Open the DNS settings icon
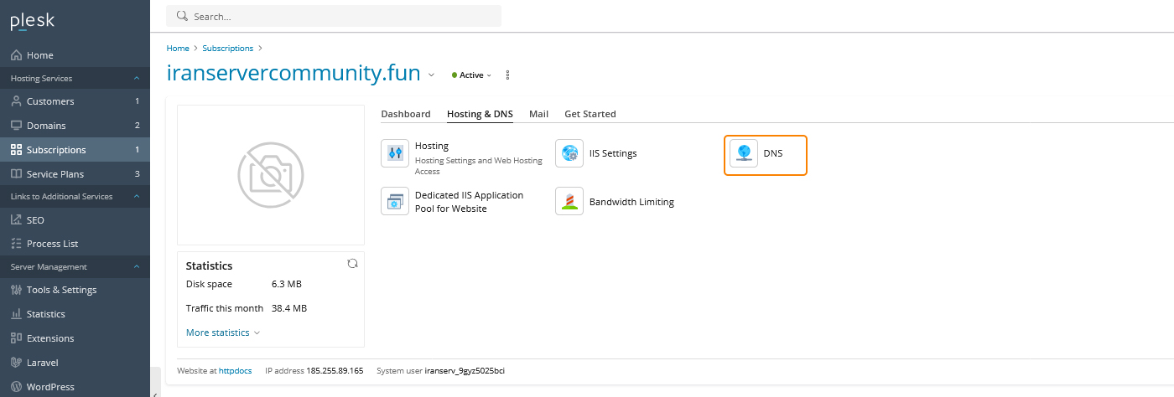This screenshot has height=397, width=1174. point(744,154)
